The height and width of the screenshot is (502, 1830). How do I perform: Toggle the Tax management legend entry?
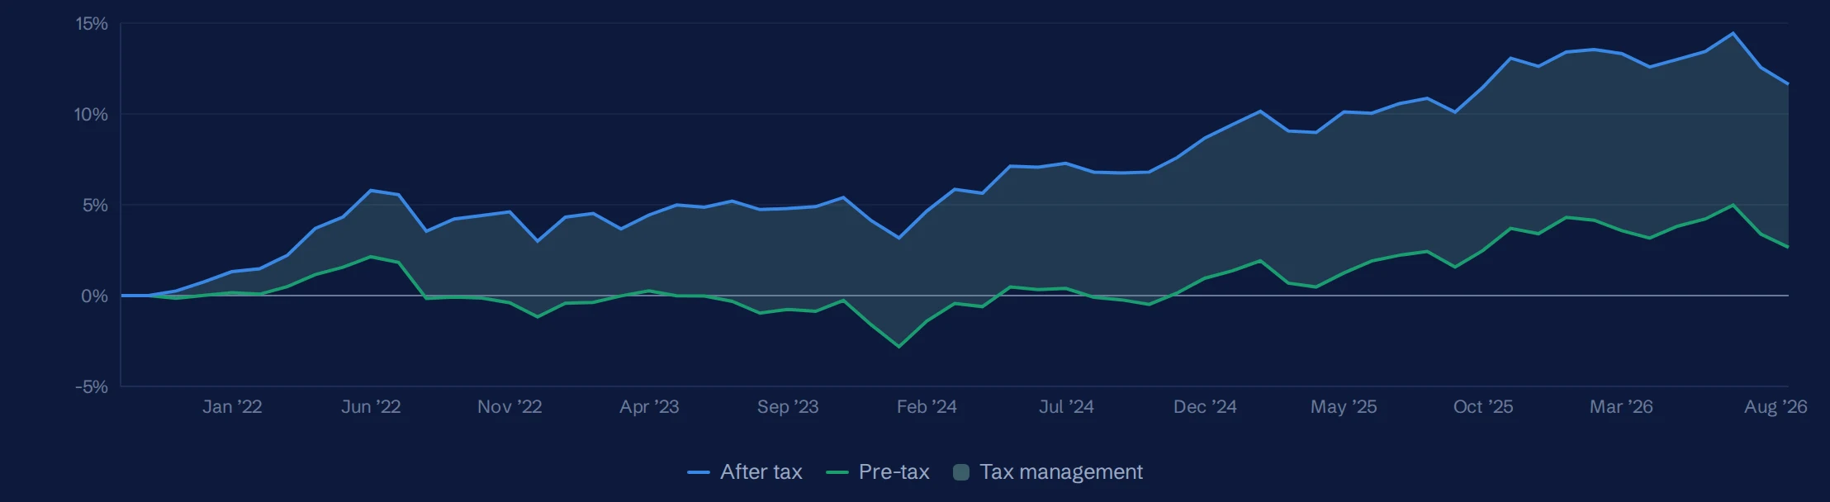(1048, 472)
